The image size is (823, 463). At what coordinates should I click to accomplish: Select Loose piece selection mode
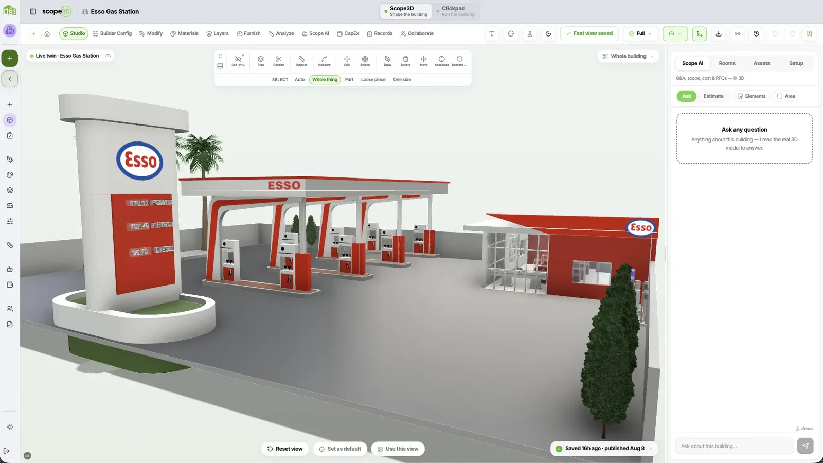pos(373,80)
